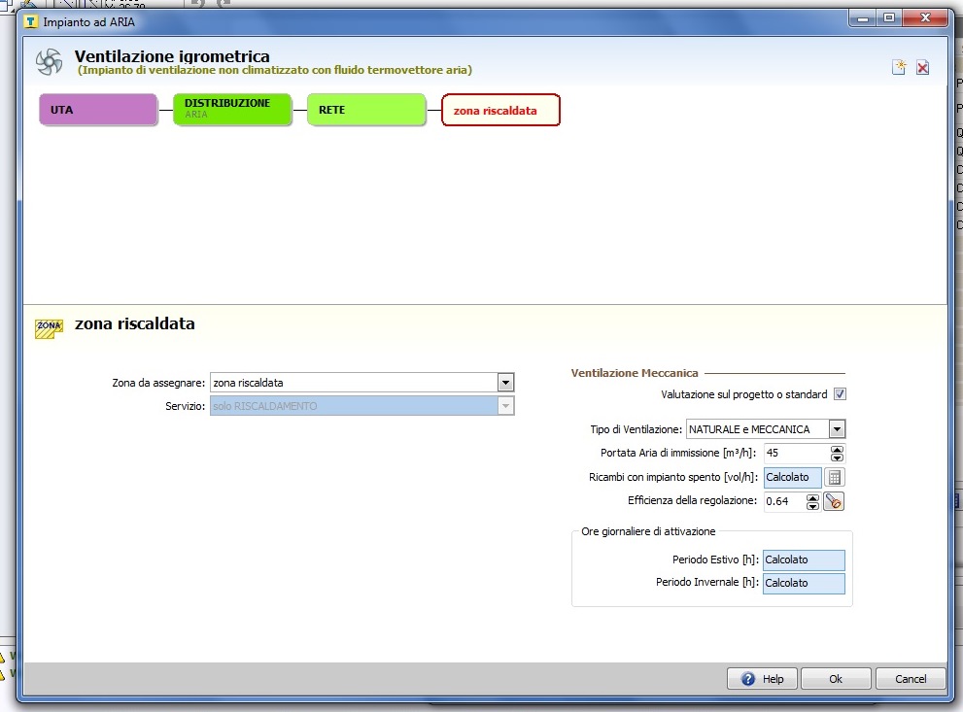Screen dimensions: 963x712
Task: Select the DISTRIBUZIONE ARIA block
Action: (231, 110)
